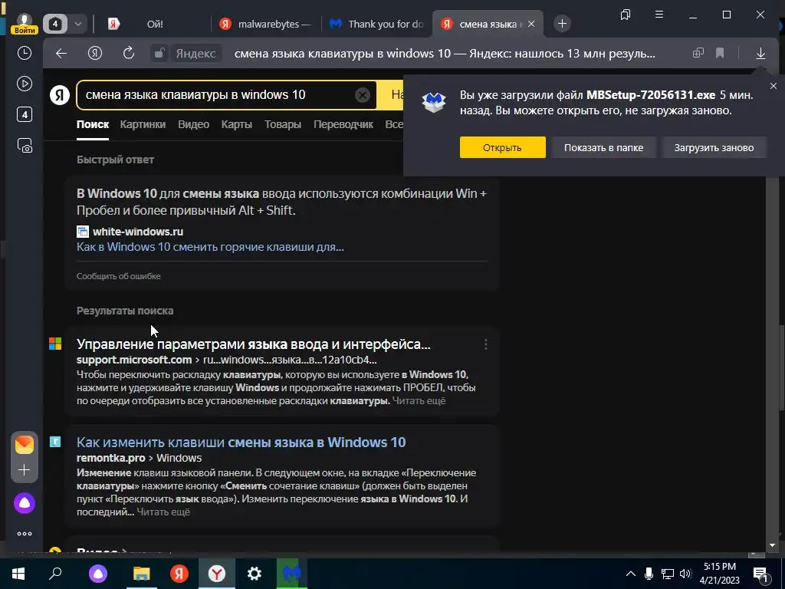Screen dimensions: 785x589
Task: Click the padlock site security icon
Action: [x=159, y=53]
